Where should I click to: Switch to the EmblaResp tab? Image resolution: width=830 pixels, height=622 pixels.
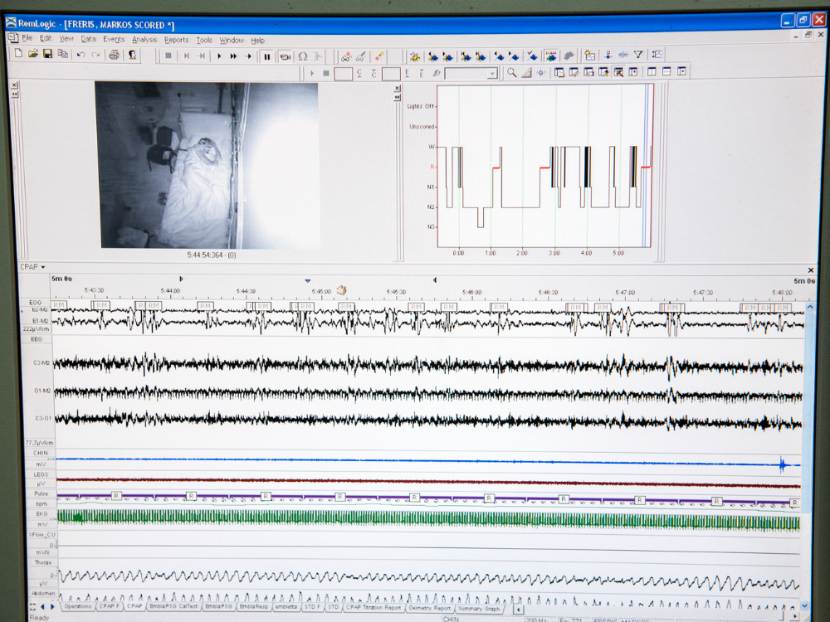[253, 607]
